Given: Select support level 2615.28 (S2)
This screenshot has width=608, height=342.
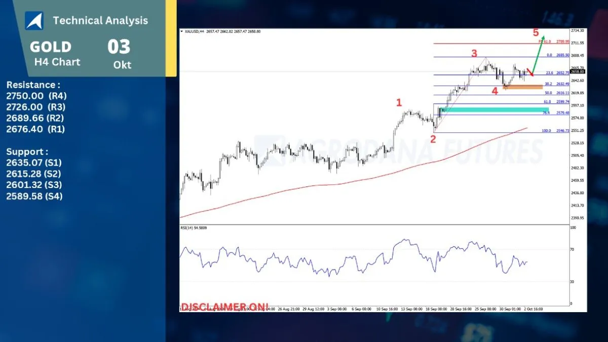Looking at the screenshot, I should click(x=34, y=174).
